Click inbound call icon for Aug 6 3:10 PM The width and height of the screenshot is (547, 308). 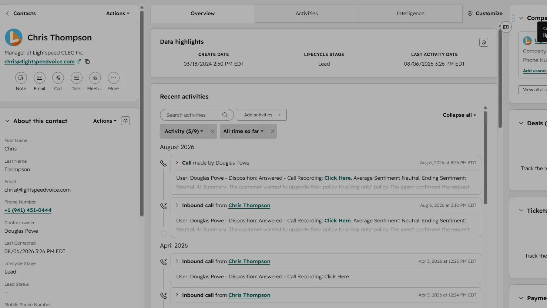163,206
